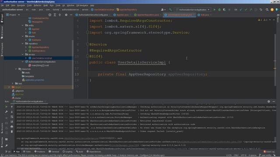The width and height of the screenshot is (280, 157).
Task: Click Collapse All icon in Project panel
Action: click(x=60, y=15)
